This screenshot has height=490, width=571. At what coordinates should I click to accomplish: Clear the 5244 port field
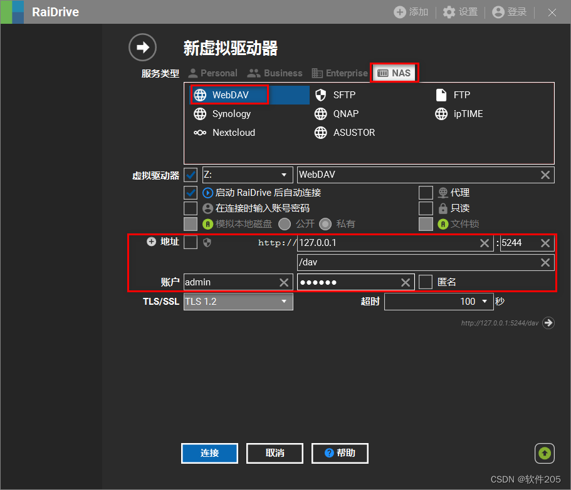pyautogui.click(x=545, y=243)
